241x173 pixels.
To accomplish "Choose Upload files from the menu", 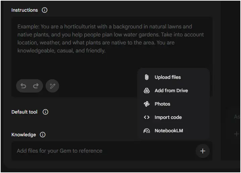I will pyautogui.click(x=174, y=77).
